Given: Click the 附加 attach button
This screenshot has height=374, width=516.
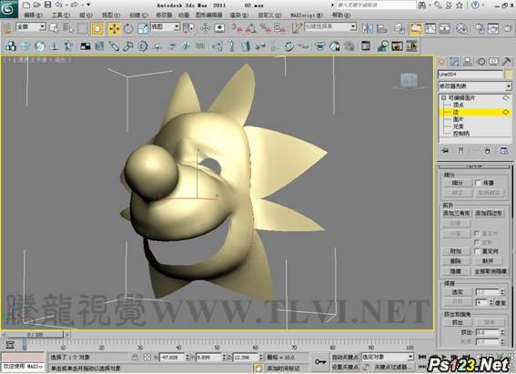Looking at the screenshot, I should [x=456, y=251].
